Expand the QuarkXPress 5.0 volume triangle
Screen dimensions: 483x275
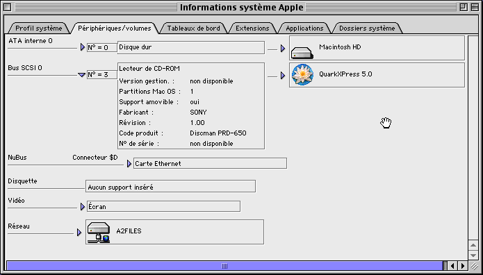pos(283,76)
